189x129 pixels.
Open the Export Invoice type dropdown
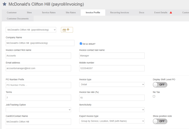pyautogui.click(x=112, y=121)
